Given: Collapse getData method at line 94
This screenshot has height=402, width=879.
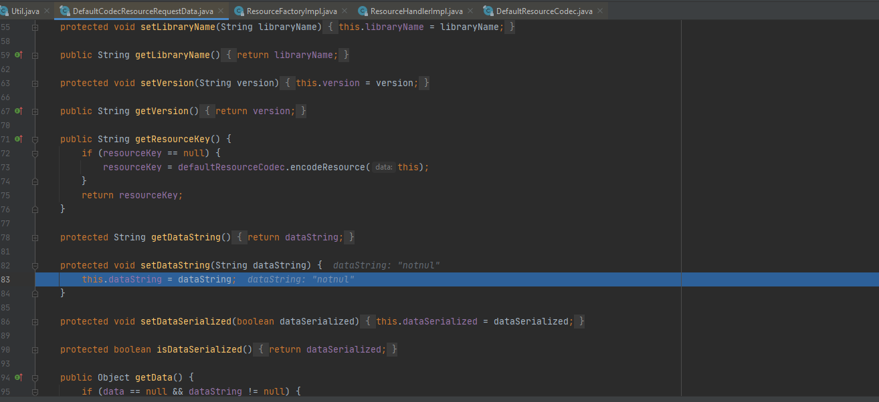Looking at the screenshot, I should click(35, 377).
